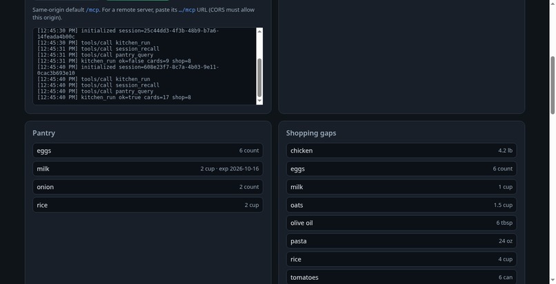Viewport: 556px width, 284px height.
Task: Click the blue /mcp code text
Action: pos(92,10)
